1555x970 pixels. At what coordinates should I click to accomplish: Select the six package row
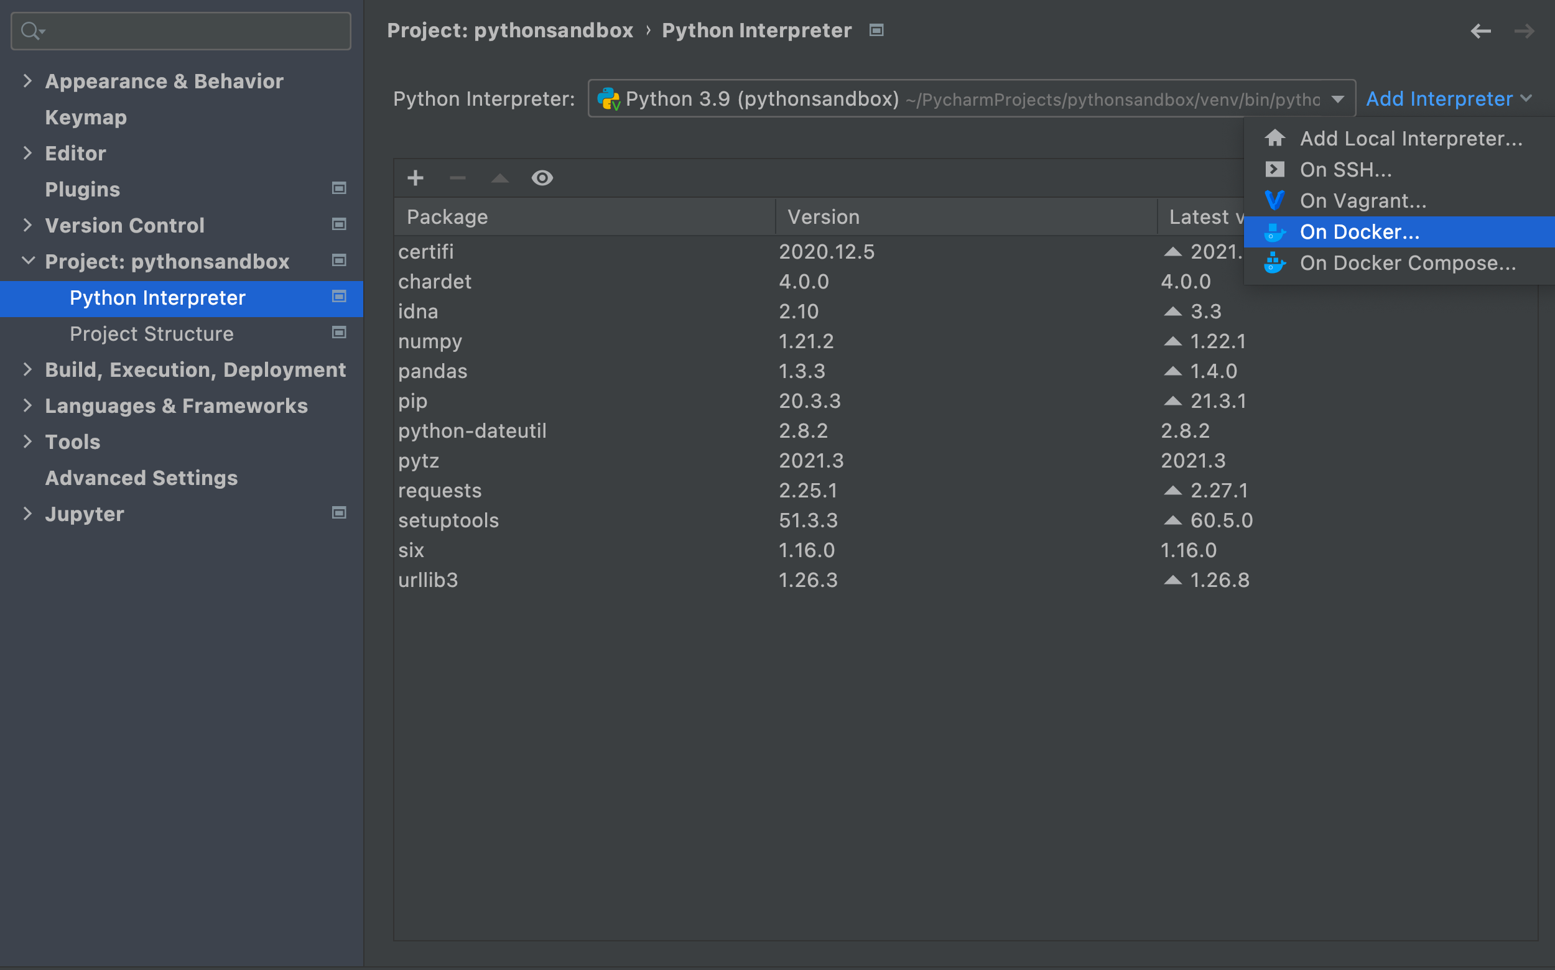coord(966,550)
